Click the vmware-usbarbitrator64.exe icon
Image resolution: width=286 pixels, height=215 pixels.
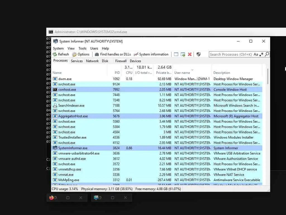(x=55, y=153)
